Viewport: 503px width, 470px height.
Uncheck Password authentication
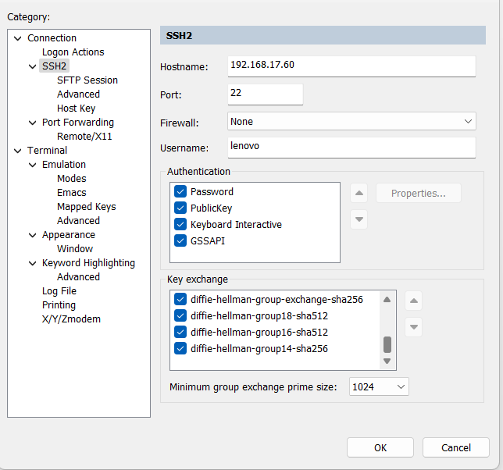[180, 191]
